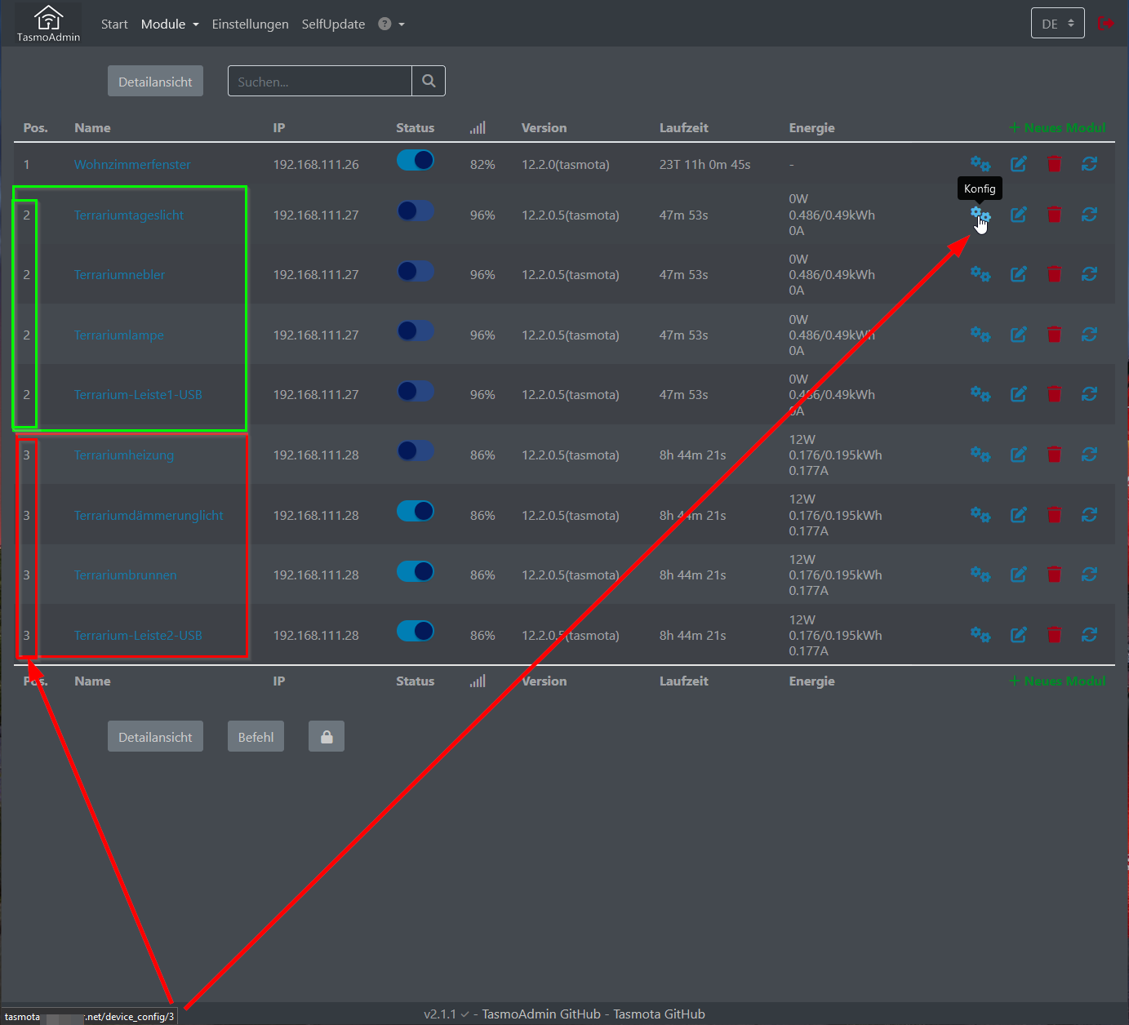Open the lock icon next to Befehl

click(326, 736)
